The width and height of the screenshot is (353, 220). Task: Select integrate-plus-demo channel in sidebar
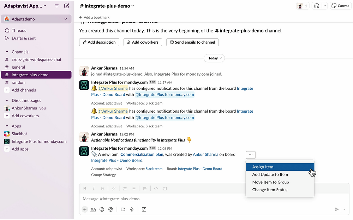tap(36, 75)
